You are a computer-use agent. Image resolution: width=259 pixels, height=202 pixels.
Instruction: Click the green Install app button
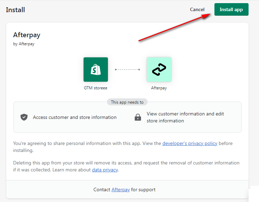[x=231, y=9]
